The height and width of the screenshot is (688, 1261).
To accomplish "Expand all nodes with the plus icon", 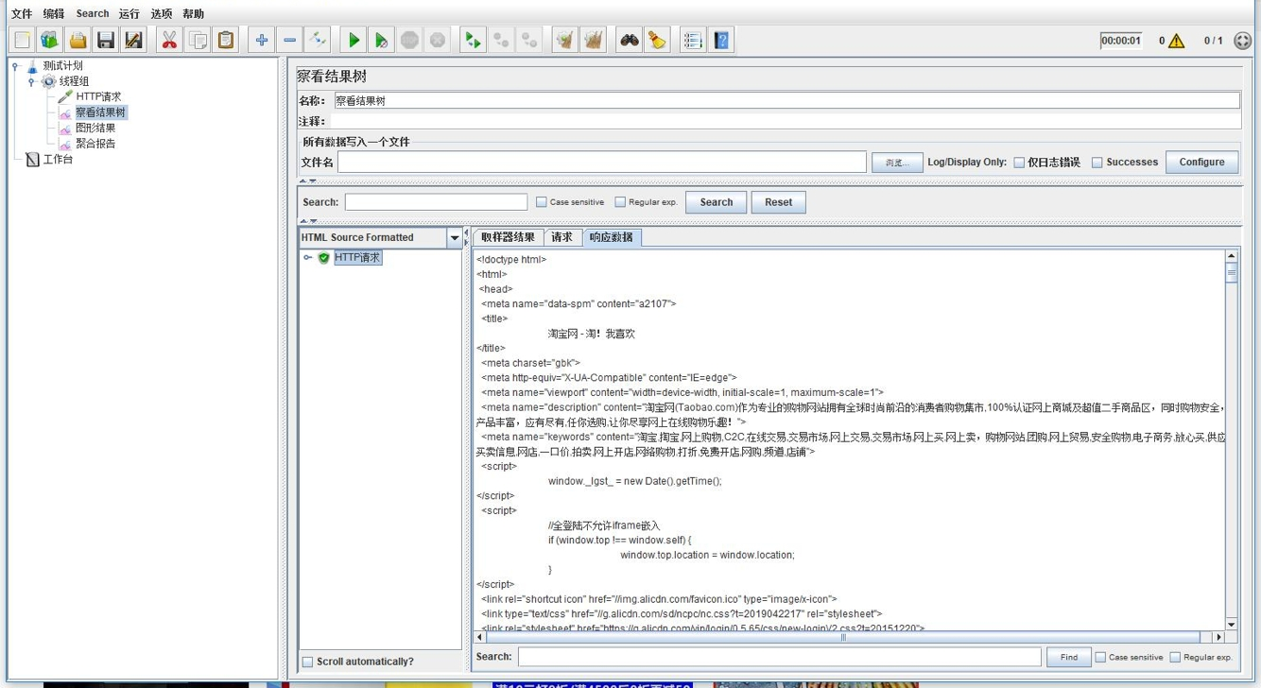I will click(x=262, y=40).
